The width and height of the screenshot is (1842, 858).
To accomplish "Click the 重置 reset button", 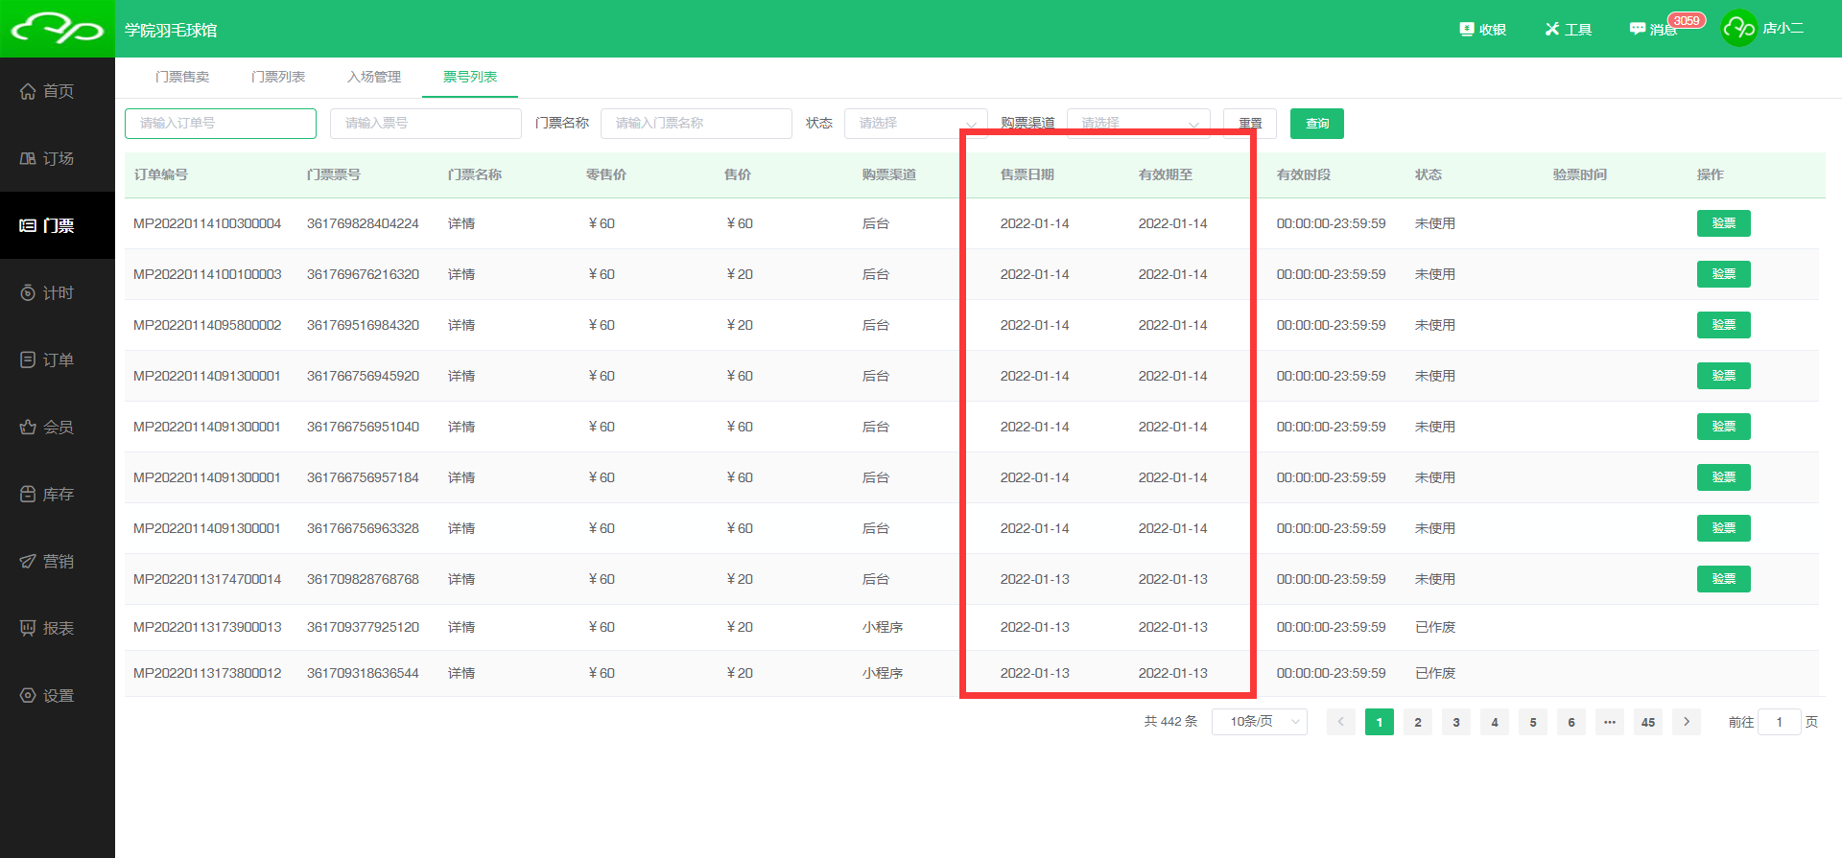I will click(x=1249, y=124).
